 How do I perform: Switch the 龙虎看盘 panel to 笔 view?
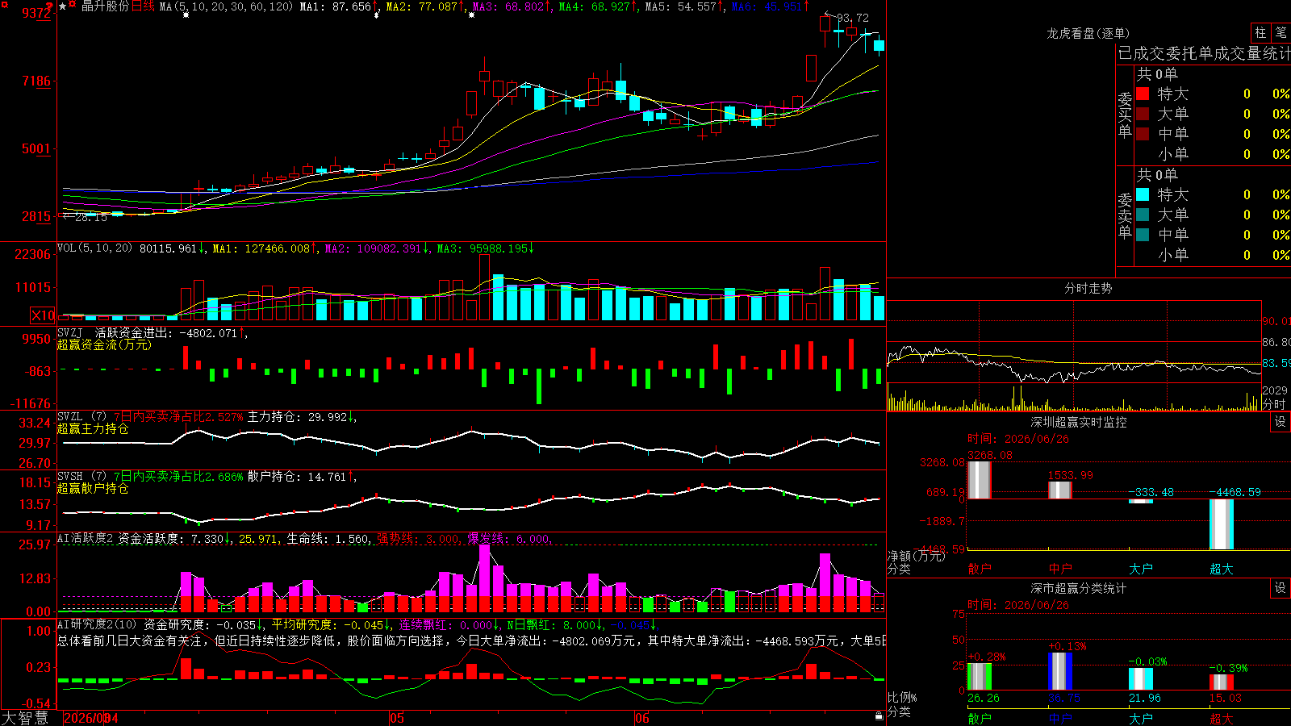[x=1281, y=33]
